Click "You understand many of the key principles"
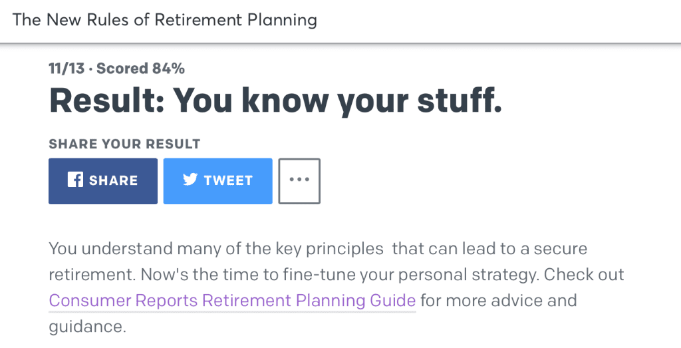This screenshot has width=681, height=348. click(216, 249)
